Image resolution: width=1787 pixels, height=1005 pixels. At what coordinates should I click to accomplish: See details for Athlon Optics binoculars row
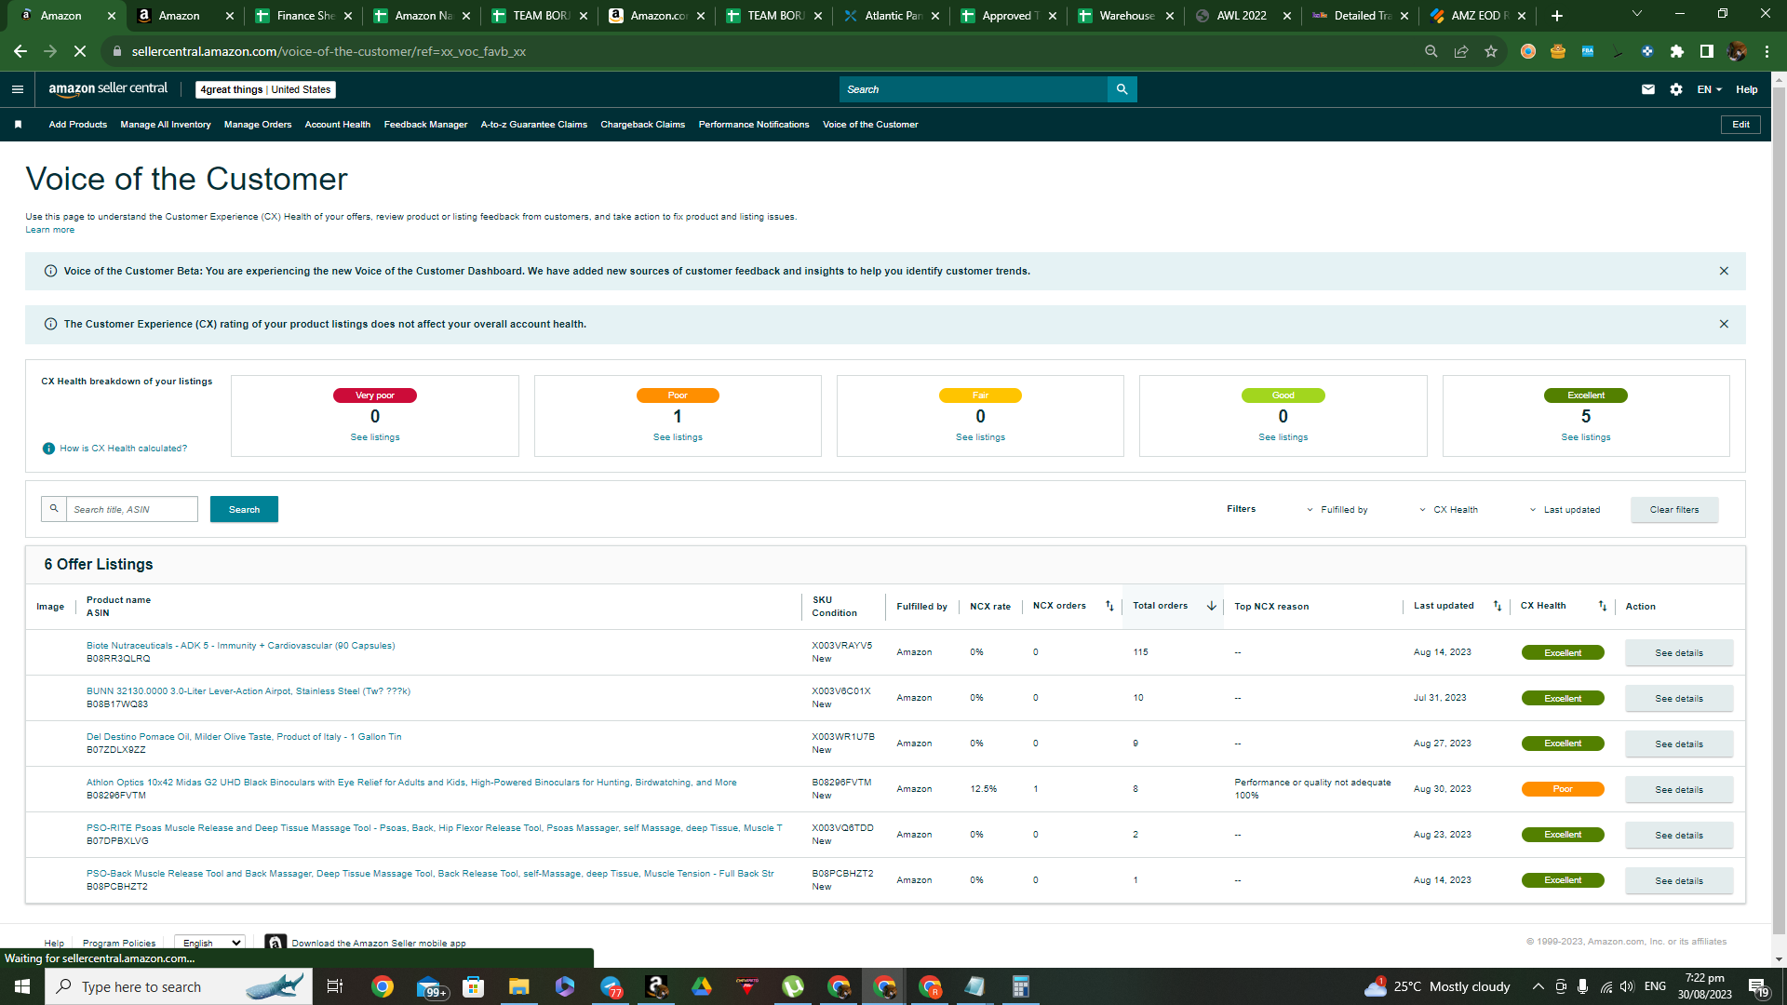point(1679,789)
